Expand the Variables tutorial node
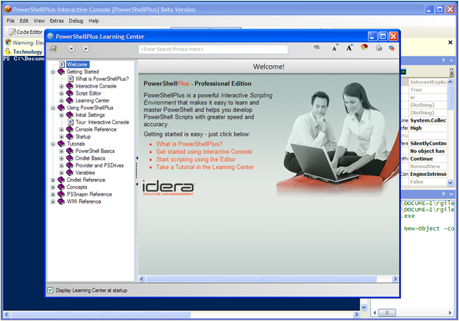Screen dimensions: 459x321 (x=61, y=173)
